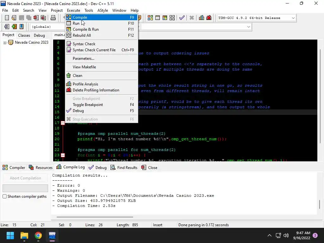
Task: Switch to the Classes tab
Action: click(24, 35)
